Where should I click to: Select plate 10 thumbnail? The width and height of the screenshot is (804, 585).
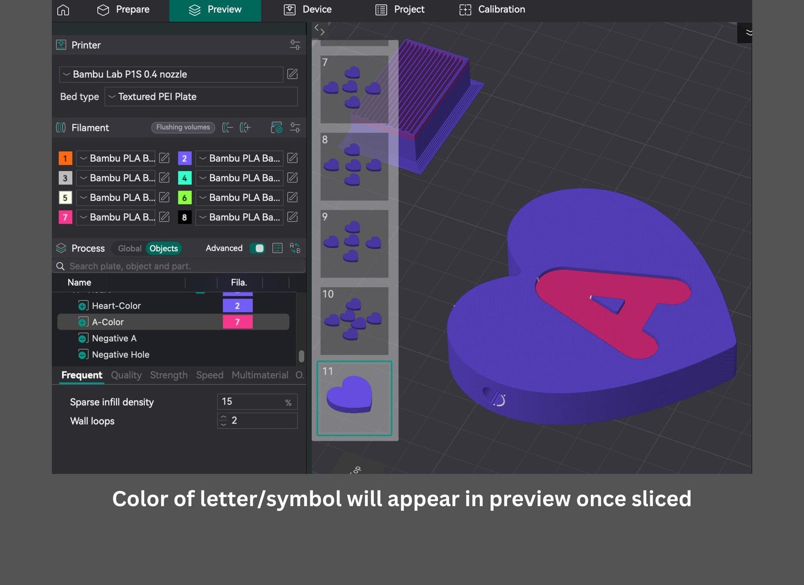(x=354, y=321)
